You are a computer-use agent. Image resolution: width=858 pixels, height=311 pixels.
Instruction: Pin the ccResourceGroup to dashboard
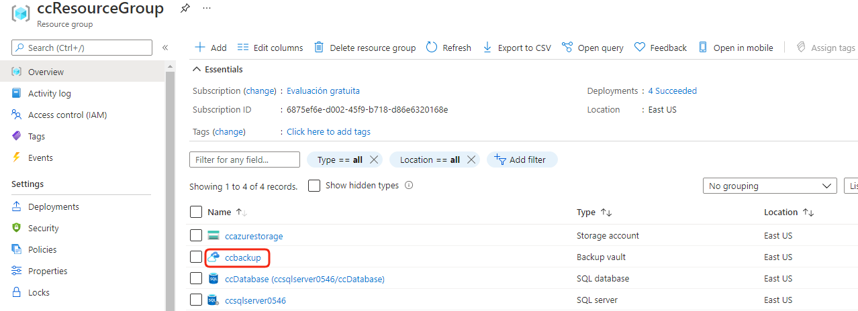tap(185, 8)
